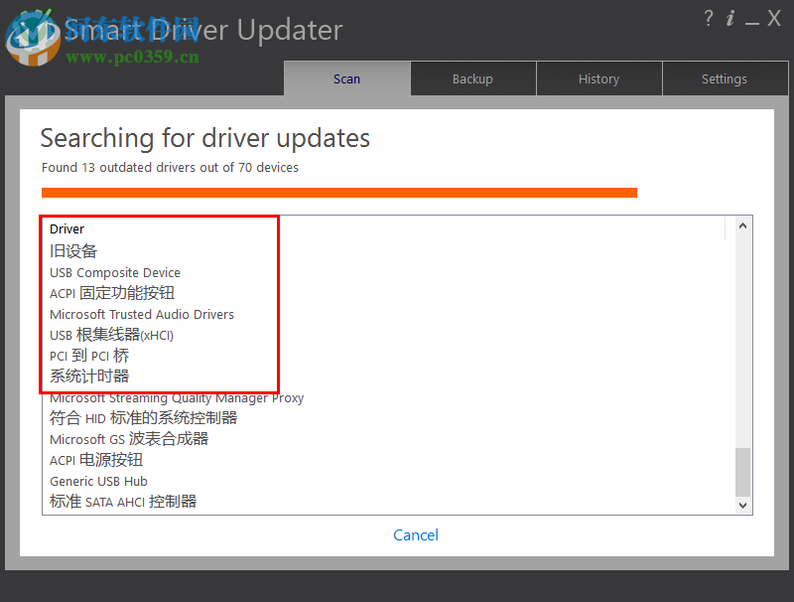Switch to the Scan tab
Screen dimensions: 794x602
[x=346, y=78]
